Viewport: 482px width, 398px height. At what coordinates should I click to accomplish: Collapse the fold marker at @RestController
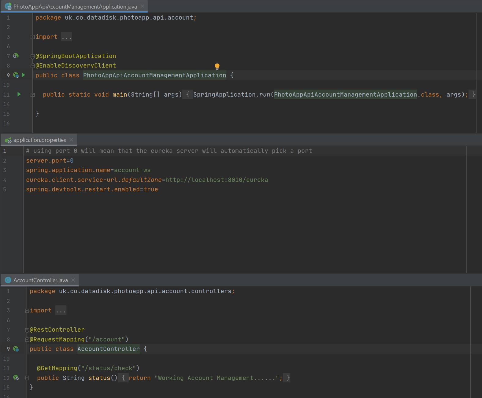coord(27,330)
